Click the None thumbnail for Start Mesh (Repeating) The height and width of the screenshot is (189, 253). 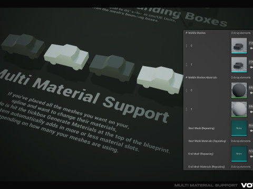click(239, 128)
